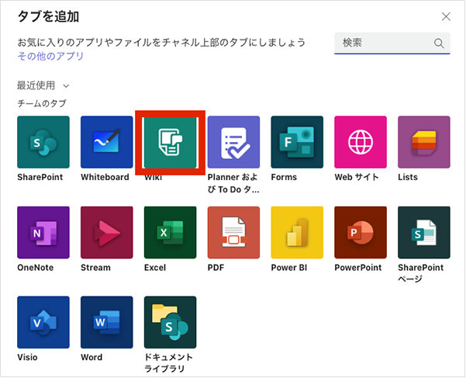Image resolution: width=466 pixels, height=378 pixels.
Task: Choose the Word app tile
Action: (x=107, y=322)
